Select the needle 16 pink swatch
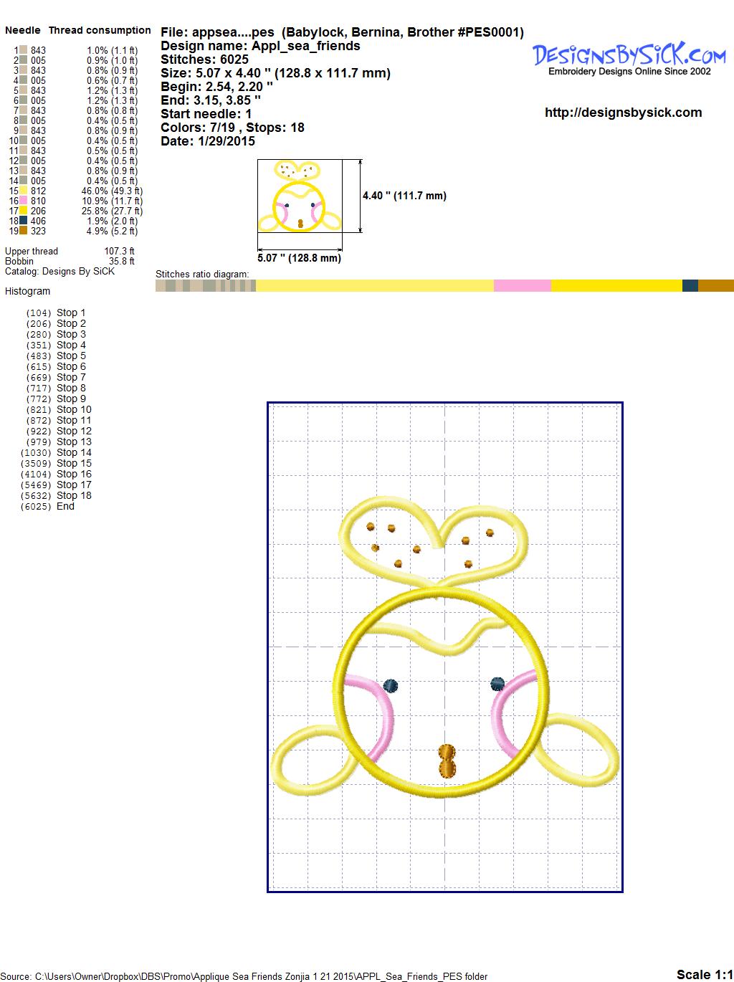 24,201
